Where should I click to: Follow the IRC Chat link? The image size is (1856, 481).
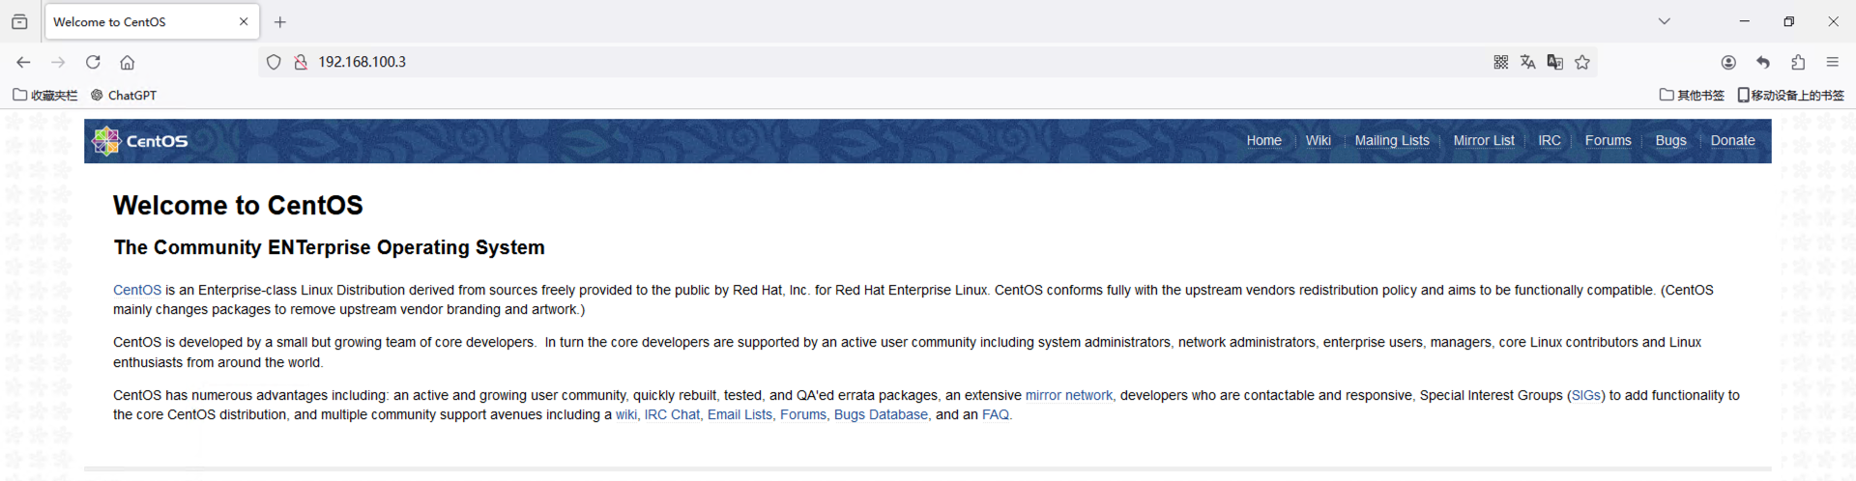click(672, 415)
